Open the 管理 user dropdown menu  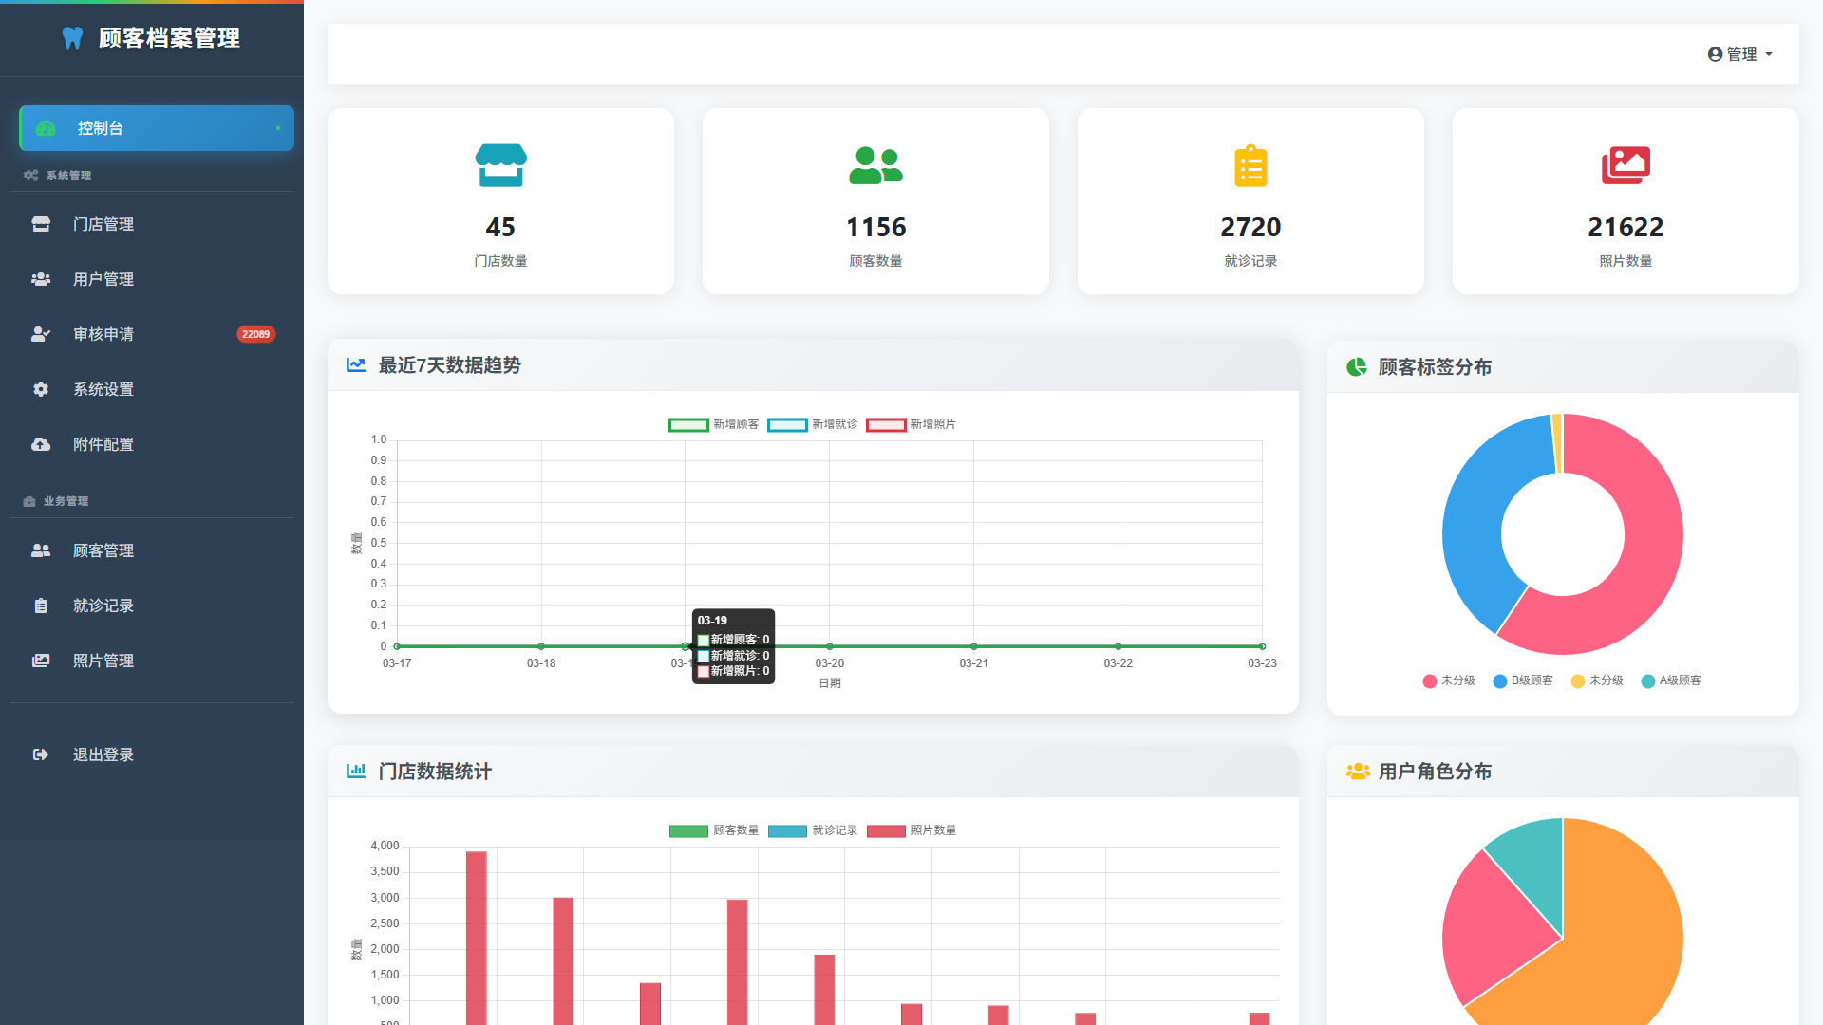1740,54
